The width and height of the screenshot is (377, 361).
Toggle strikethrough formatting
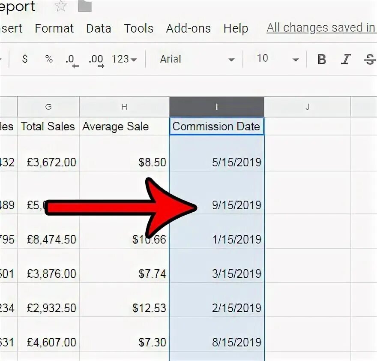369,60
